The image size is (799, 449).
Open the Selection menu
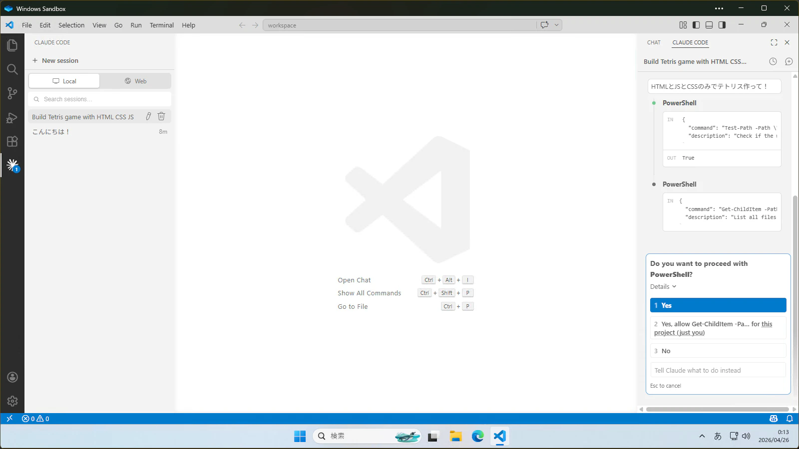coord(71,25)
